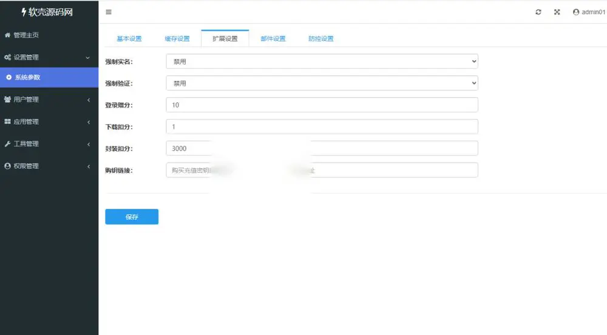Open the admin01 user avatar icon
This screenshot has height=335, width=607.
tap(575, 12)
